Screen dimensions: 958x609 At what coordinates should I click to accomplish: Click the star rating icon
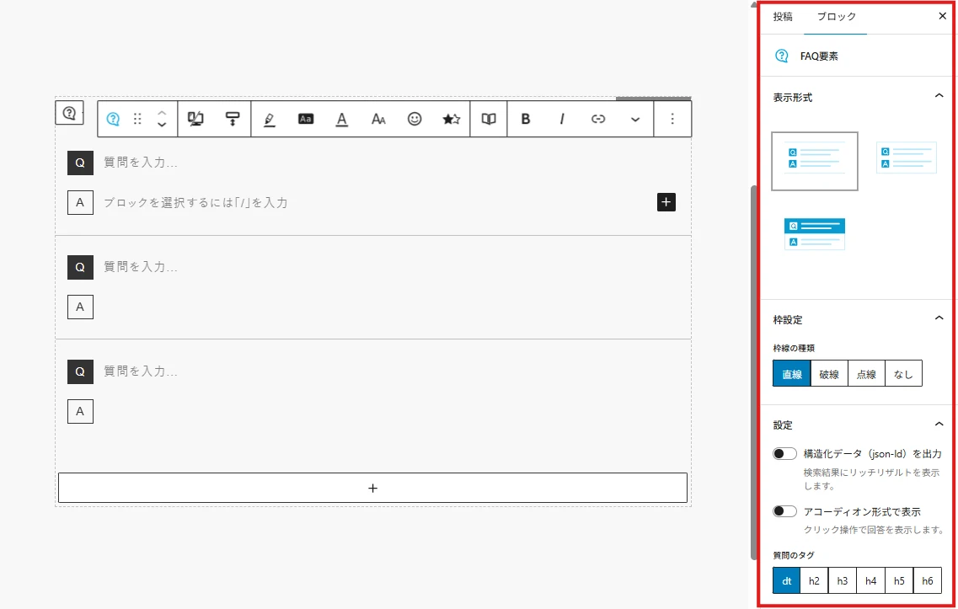click(x=452, y=119)
